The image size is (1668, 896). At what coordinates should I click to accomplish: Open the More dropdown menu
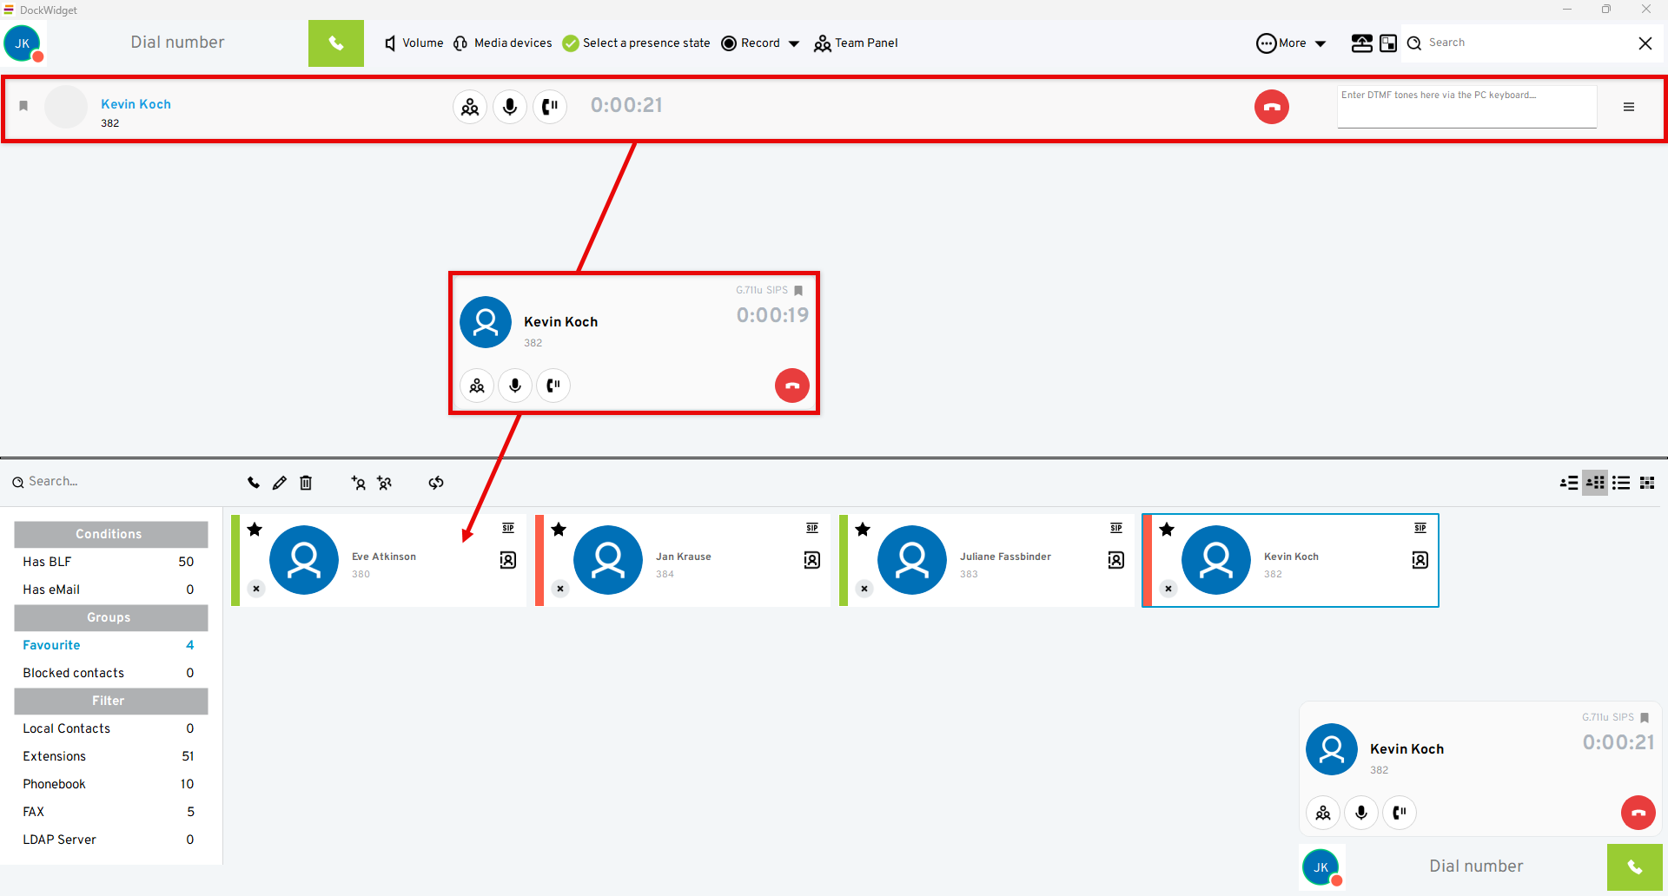(x=1291, y=43)
